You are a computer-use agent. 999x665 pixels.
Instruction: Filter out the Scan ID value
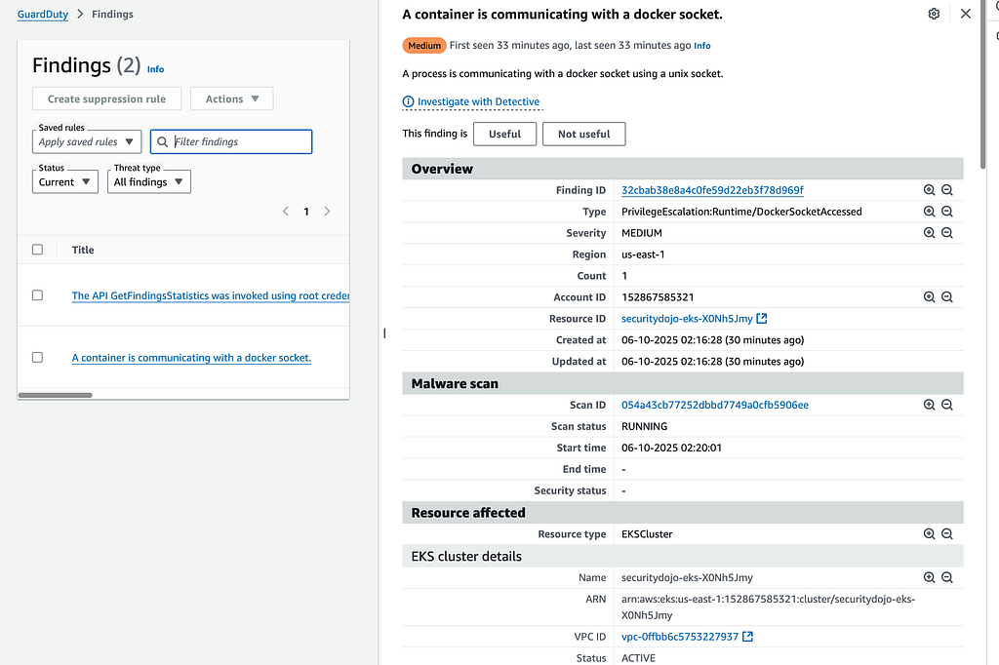[x=946, y=405]
